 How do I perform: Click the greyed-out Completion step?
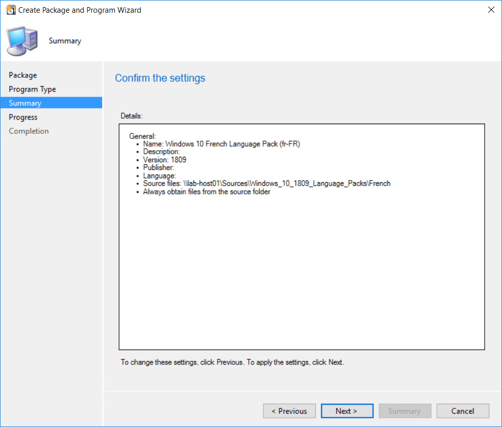(28, 131)
